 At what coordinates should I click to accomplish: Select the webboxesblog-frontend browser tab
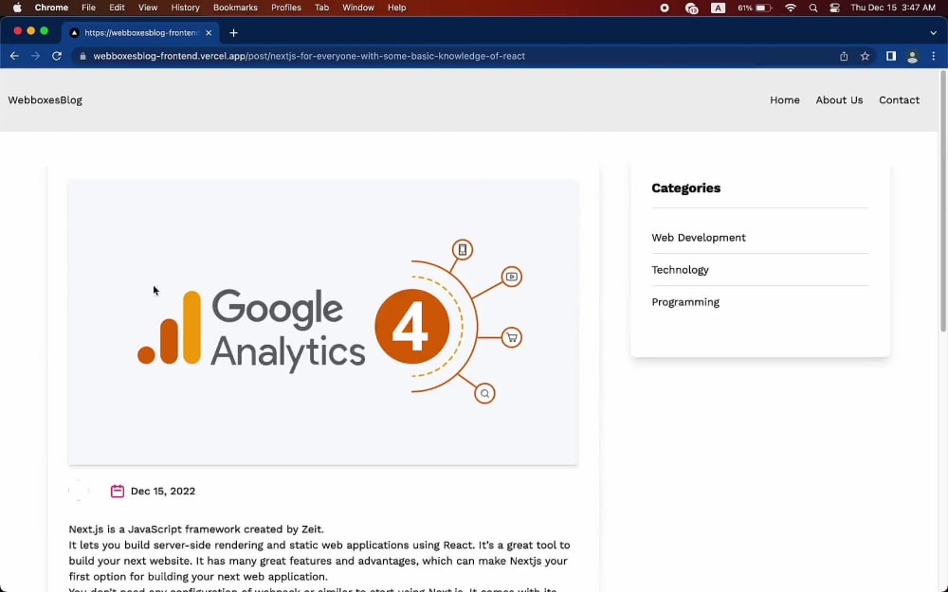[141, 32]
